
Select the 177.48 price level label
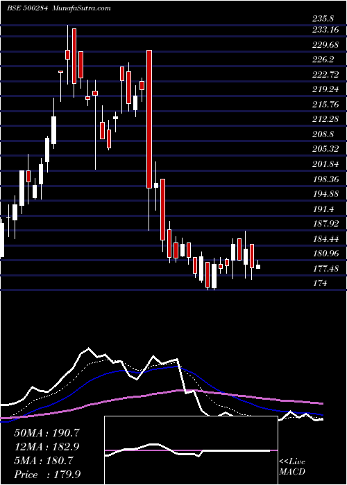pos(325,268)
